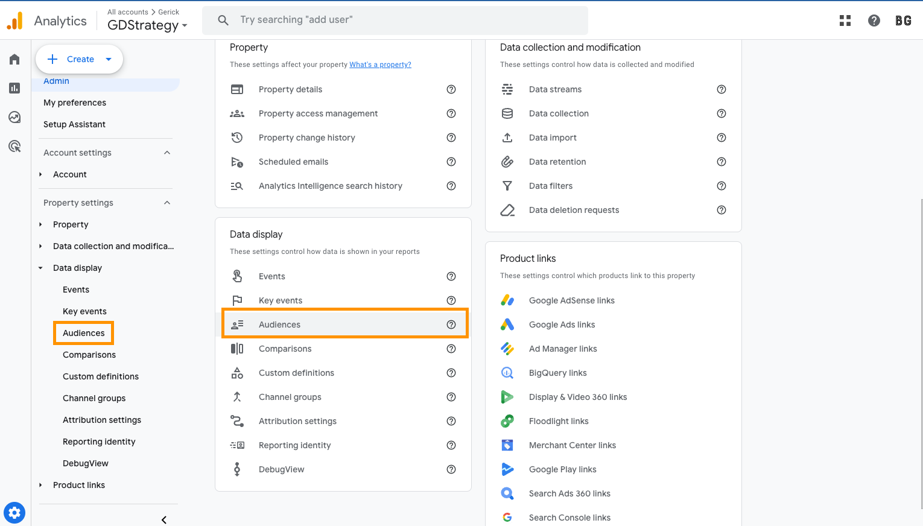Click the All accounts breadcrumb
This screenshot has width=923, height=526.
(x=128, y=12)
